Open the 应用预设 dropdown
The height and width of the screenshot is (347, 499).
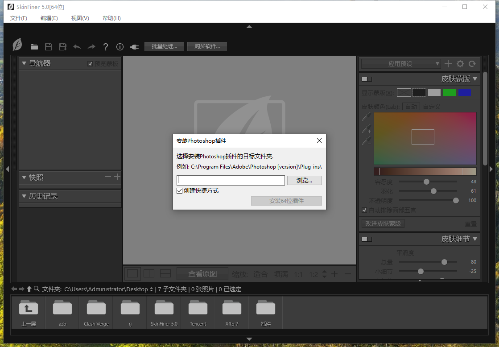coord(400,64)
